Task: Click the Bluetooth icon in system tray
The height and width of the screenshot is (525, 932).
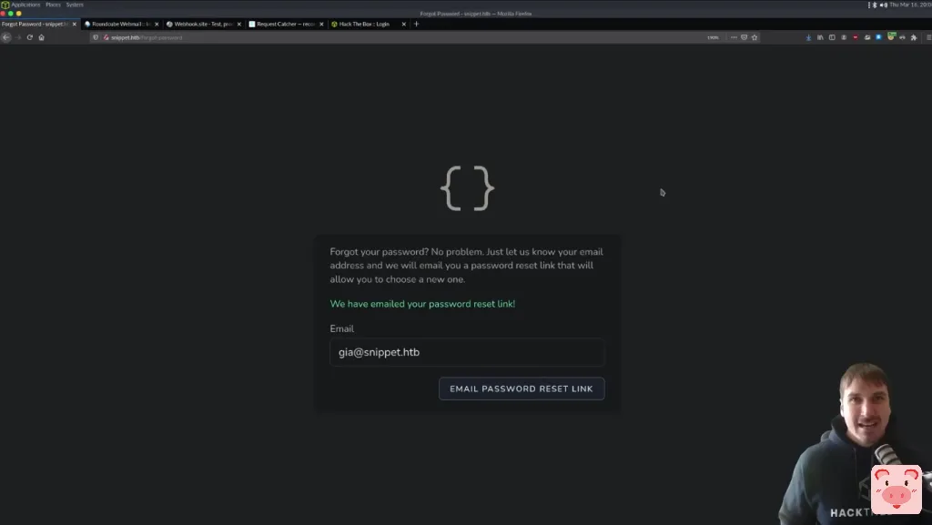Action: click(875, 5)
